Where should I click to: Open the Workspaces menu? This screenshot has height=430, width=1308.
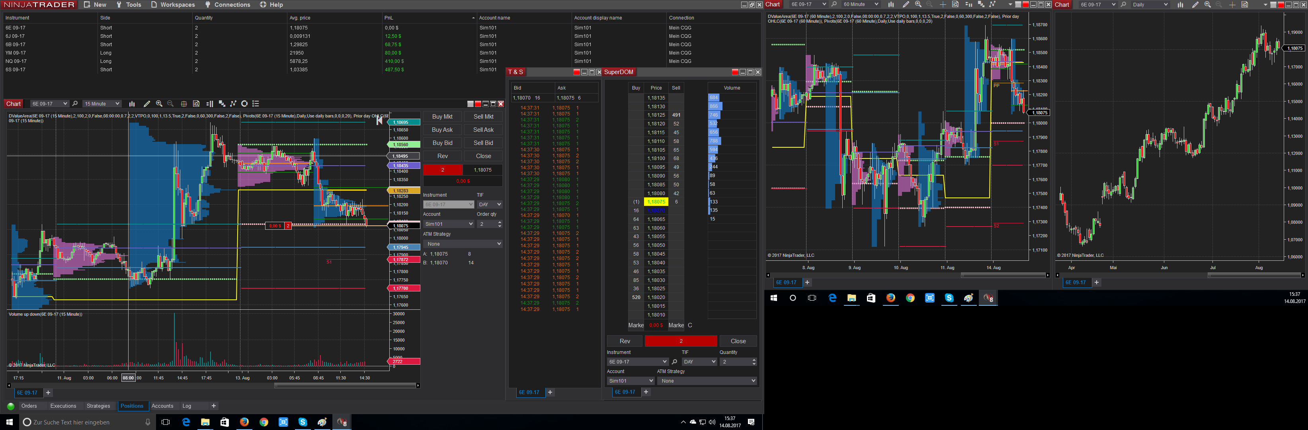(173, 4)
